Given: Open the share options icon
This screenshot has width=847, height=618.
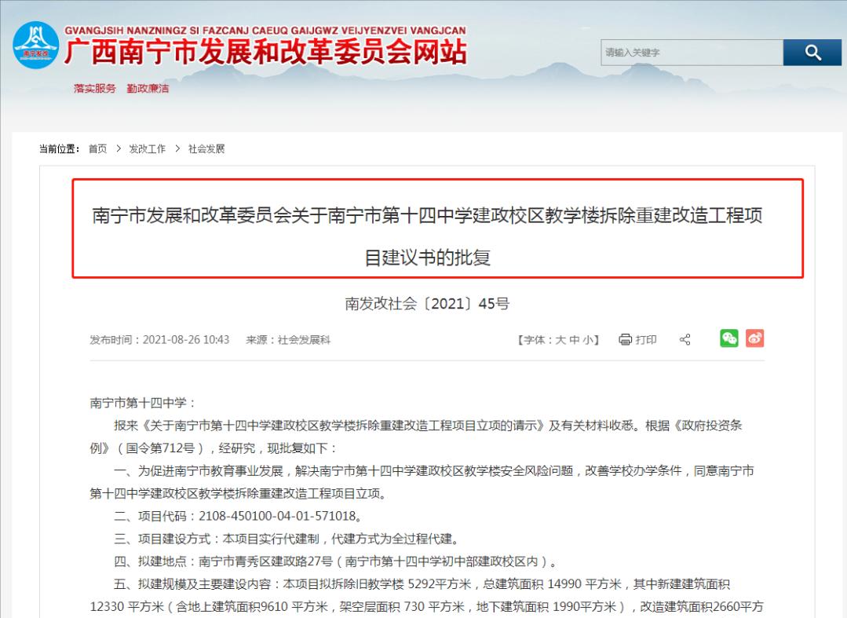Looking at the screenshot, I should click(684, 338).
